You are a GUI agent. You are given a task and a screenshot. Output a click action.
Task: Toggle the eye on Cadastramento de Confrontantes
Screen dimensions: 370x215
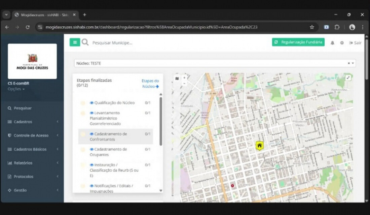click(91, 134)
